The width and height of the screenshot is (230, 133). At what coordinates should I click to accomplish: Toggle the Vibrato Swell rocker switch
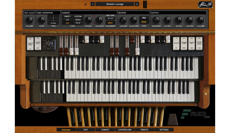click(30, 43)
